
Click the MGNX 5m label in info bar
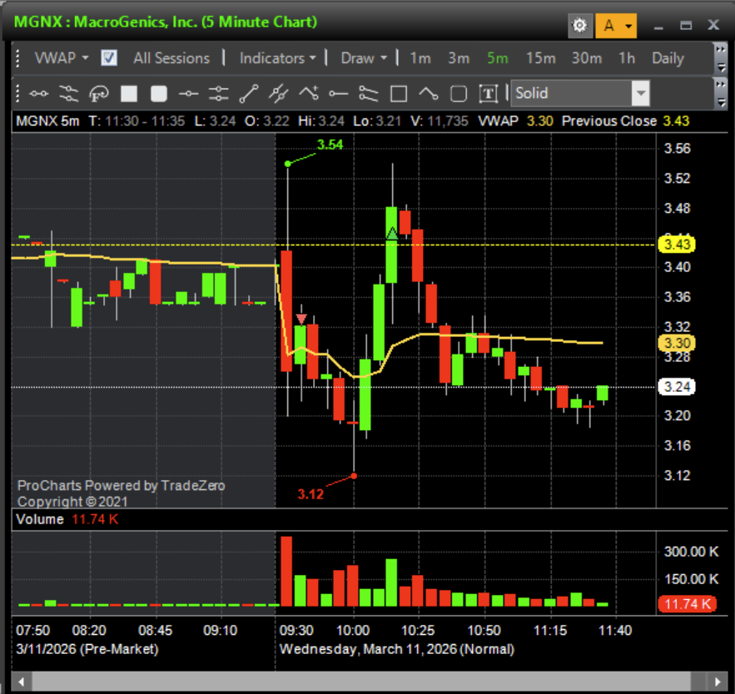[47, 121]
